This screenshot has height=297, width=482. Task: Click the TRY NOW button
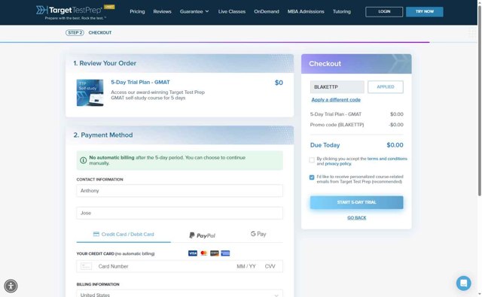click(425, 12)
